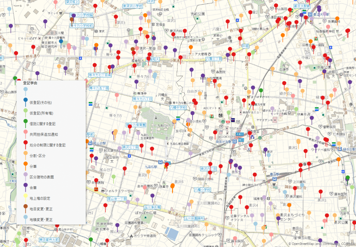Image resolution: width=356 pixels, height=247 pixels.
Task: Click the 尾山台駅 station icon
Action: [90, 143]
